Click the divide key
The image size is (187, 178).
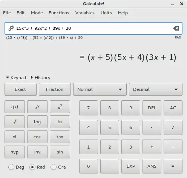(x=173, y=127)
